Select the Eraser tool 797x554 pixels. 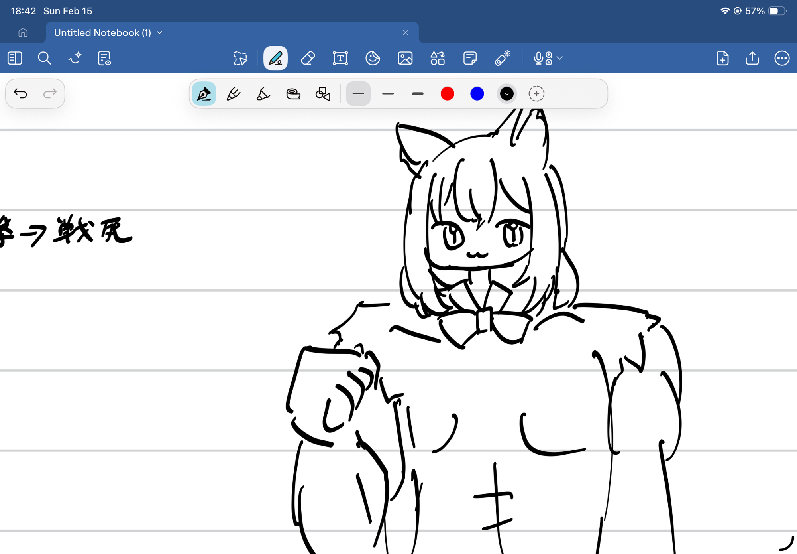pyautogui.click(x=308, y=58)
